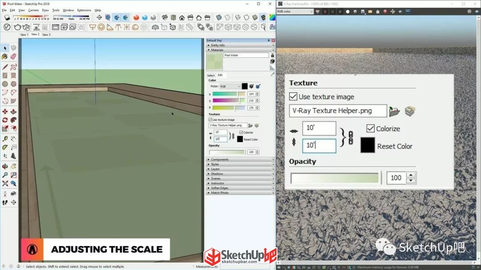The width and height of the screenshot is (481, 270).
Task: Select the arrow Select tool
Action: [5, 48]
